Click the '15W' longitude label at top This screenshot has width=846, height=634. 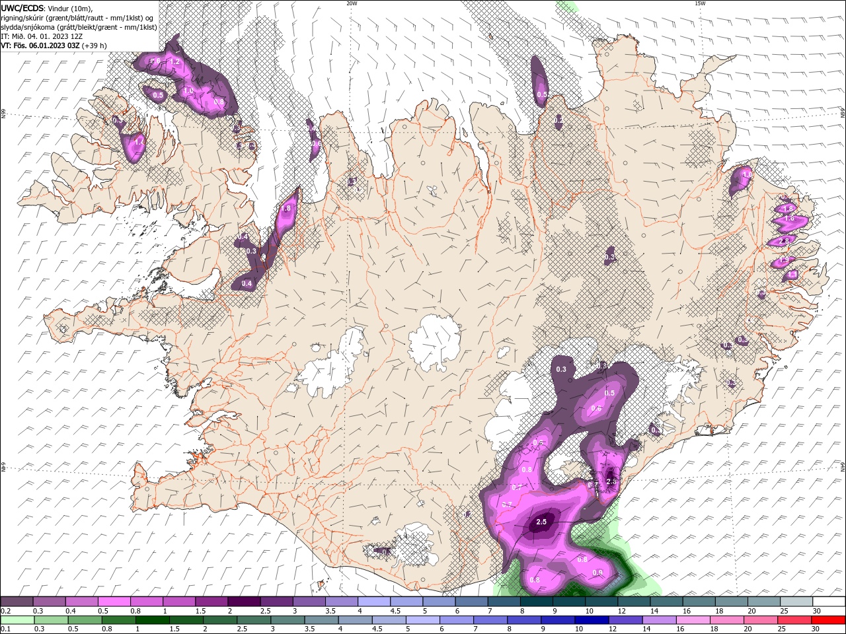point(699,3)
